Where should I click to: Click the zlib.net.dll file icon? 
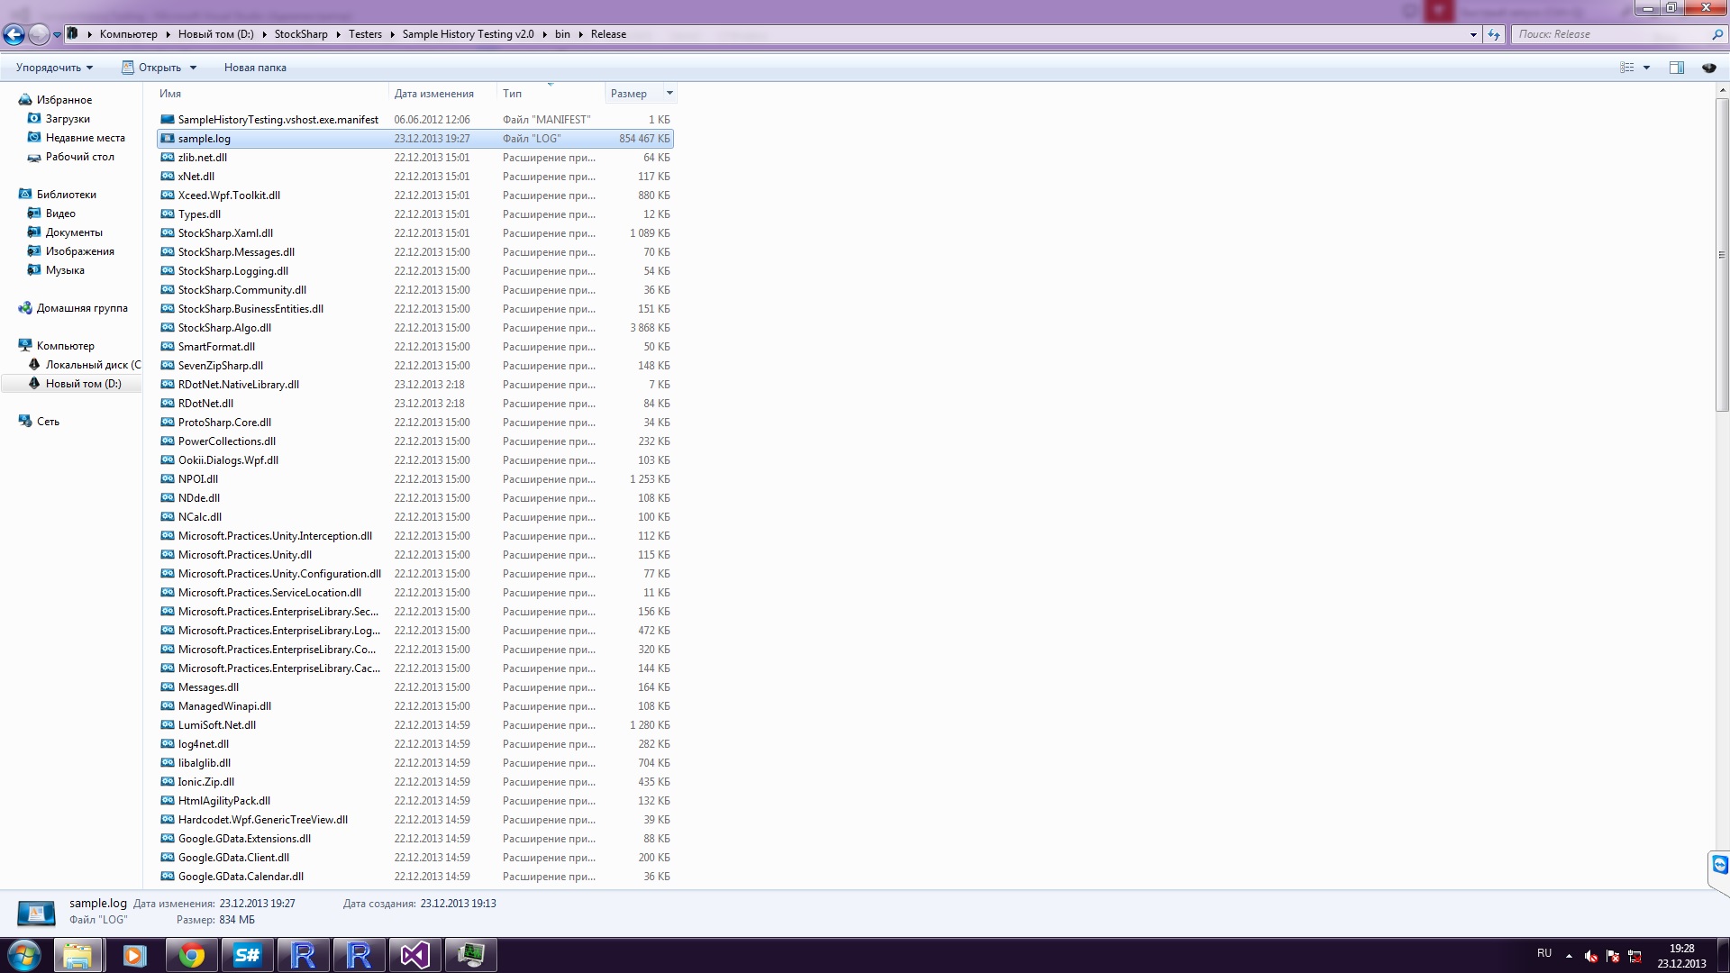(167, 158)
